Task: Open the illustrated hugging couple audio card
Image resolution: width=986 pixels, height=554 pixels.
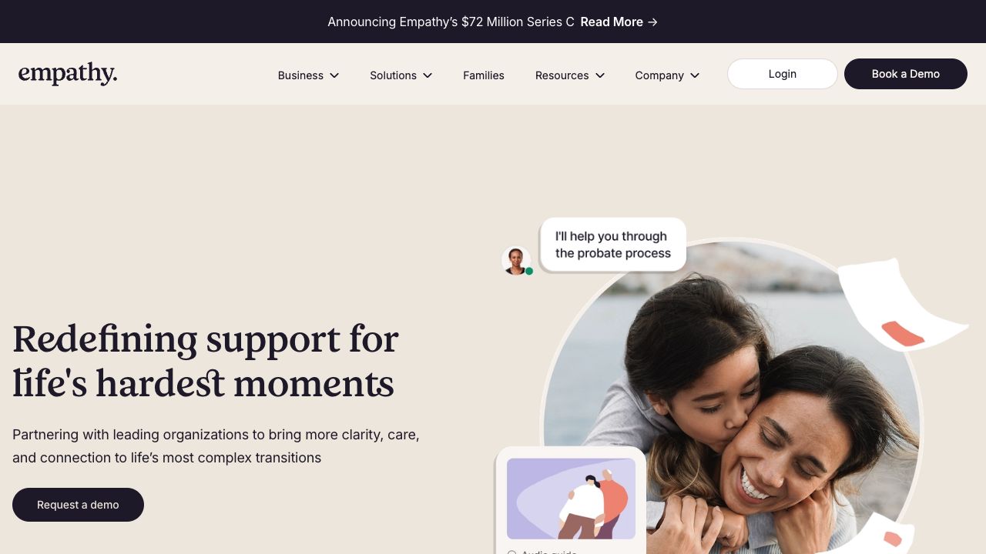Action: tap(571, 499)
